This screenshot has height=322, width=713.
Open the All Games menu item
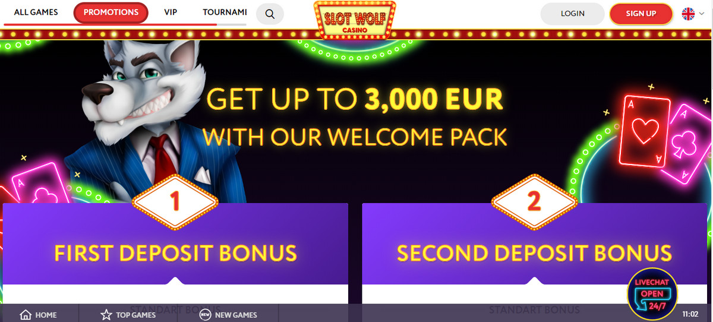point(36,12)
